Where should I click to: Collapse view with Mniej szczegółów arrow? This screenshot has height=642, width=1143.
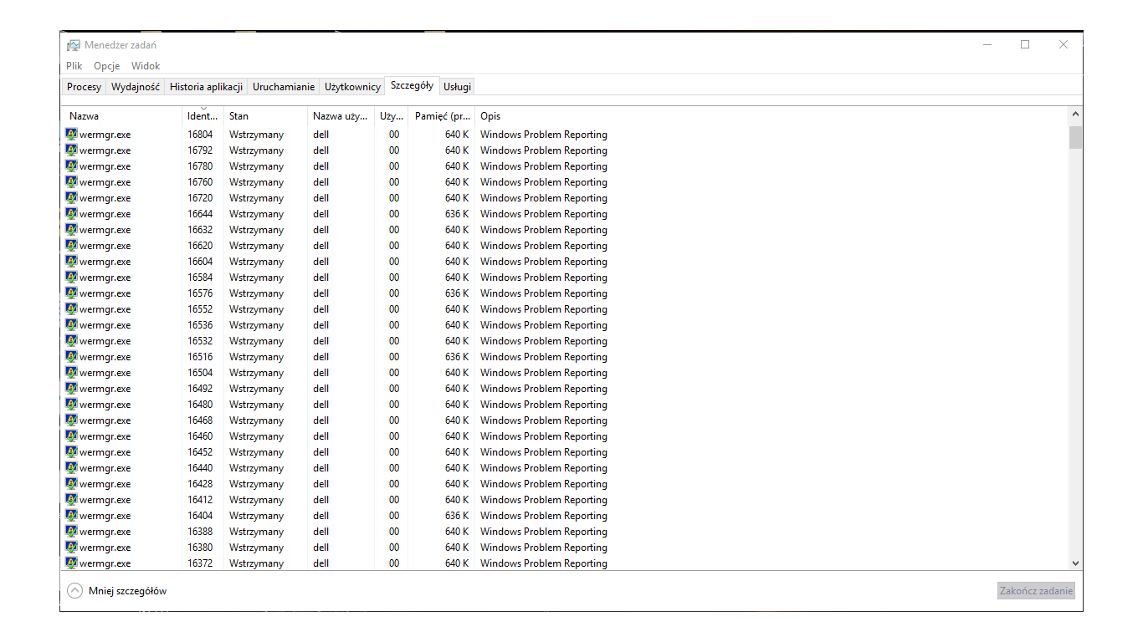[74, 591]
